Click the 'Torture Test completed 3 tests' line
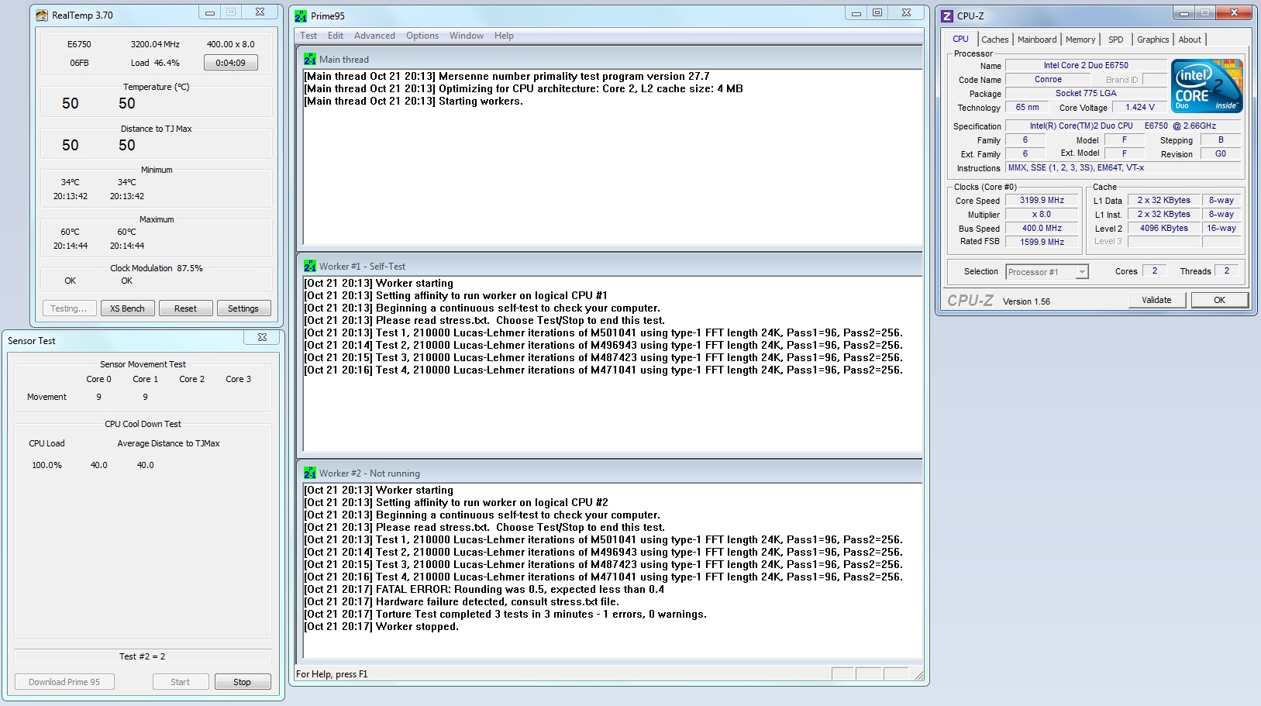The height and width of the screenshot is (706, 1261). [x=505, y=614]
